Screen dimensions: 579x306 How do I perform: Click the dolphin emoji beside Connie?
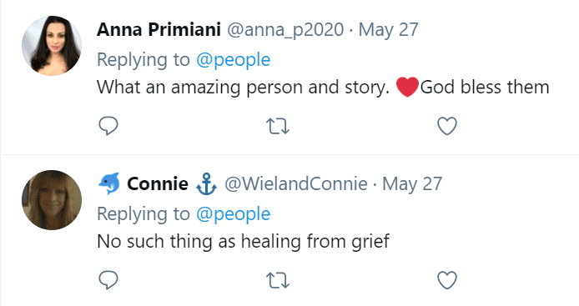(x=109, y=183)
